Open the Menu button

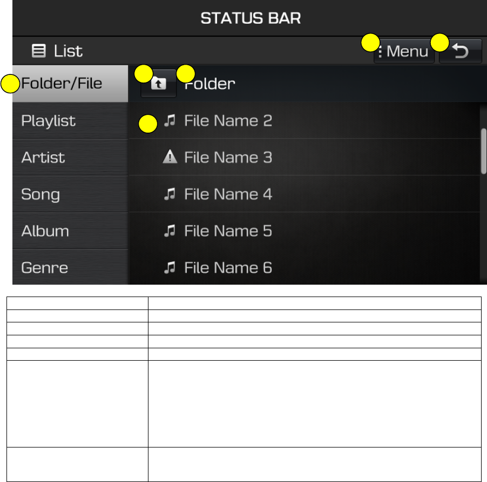(404, 51)
